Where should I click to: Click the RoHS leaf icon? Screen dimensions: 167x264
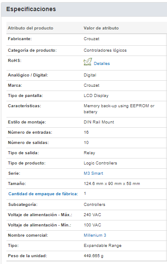(88, 62)
